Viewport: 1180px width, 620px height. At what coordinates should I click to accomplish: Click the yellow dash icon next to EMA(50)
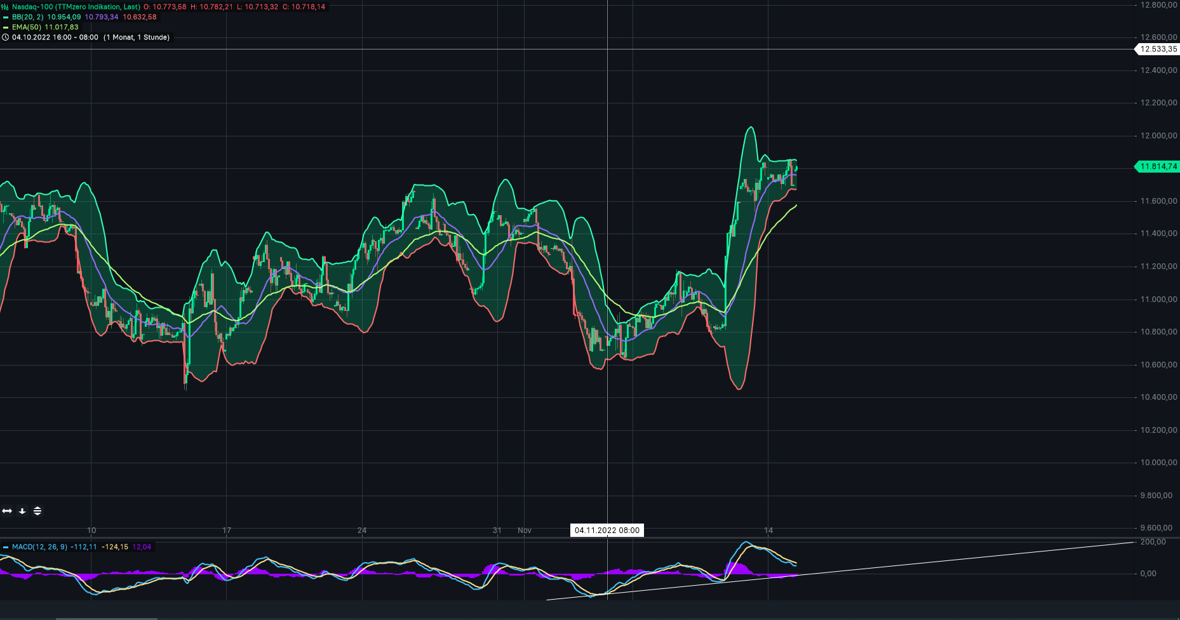4,27
